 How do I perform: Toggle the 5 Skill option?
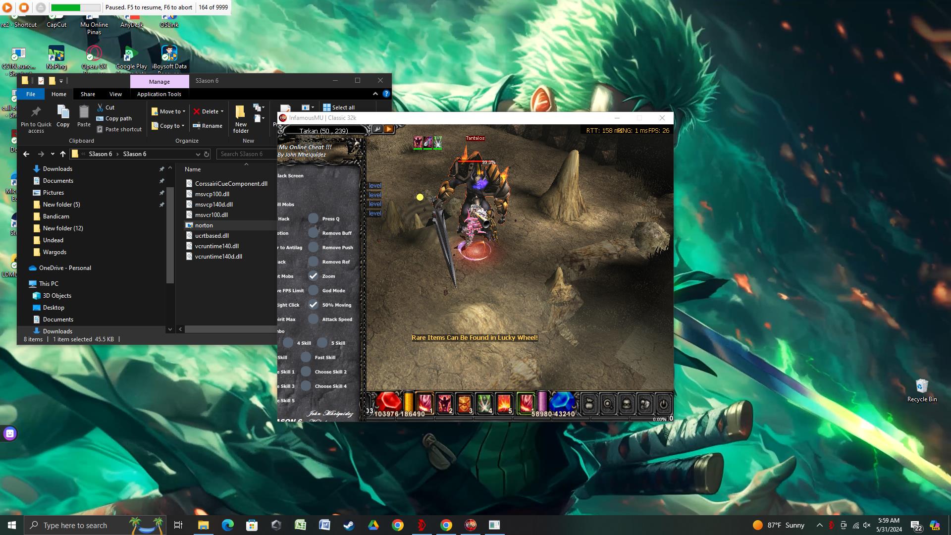pyautogui.click(x=322, y=343)
